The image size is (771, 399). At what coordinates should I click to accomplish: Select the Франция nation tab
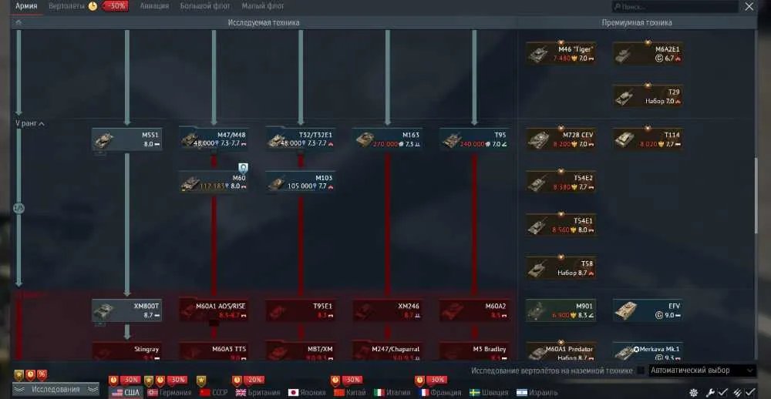pos(439,393)
